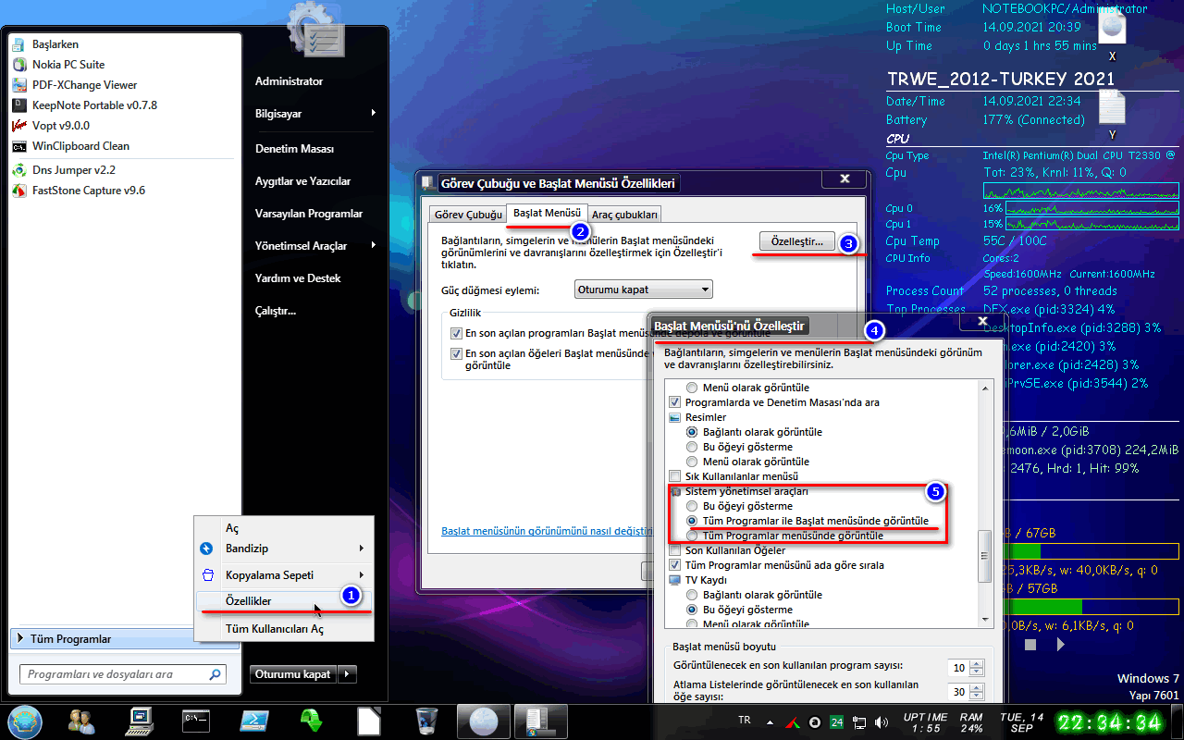Enable 'Son Kullanılan Öğeler' checkbox
The height and width of the screenshot is (740, 1184).
(674, 550)
